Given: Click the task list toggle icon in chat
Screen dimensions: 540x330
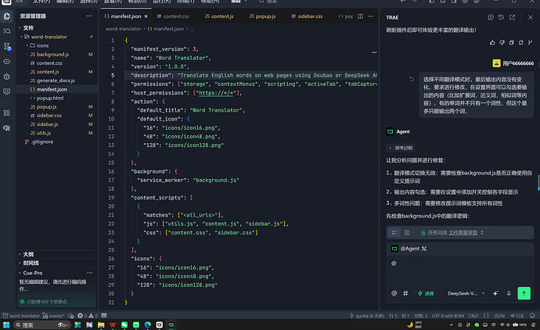Looking at the screenshot, I should pos(394,233).
